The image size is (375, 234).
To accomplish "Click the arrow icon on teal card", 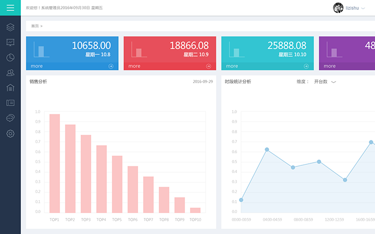I will (x=306, y=66).
